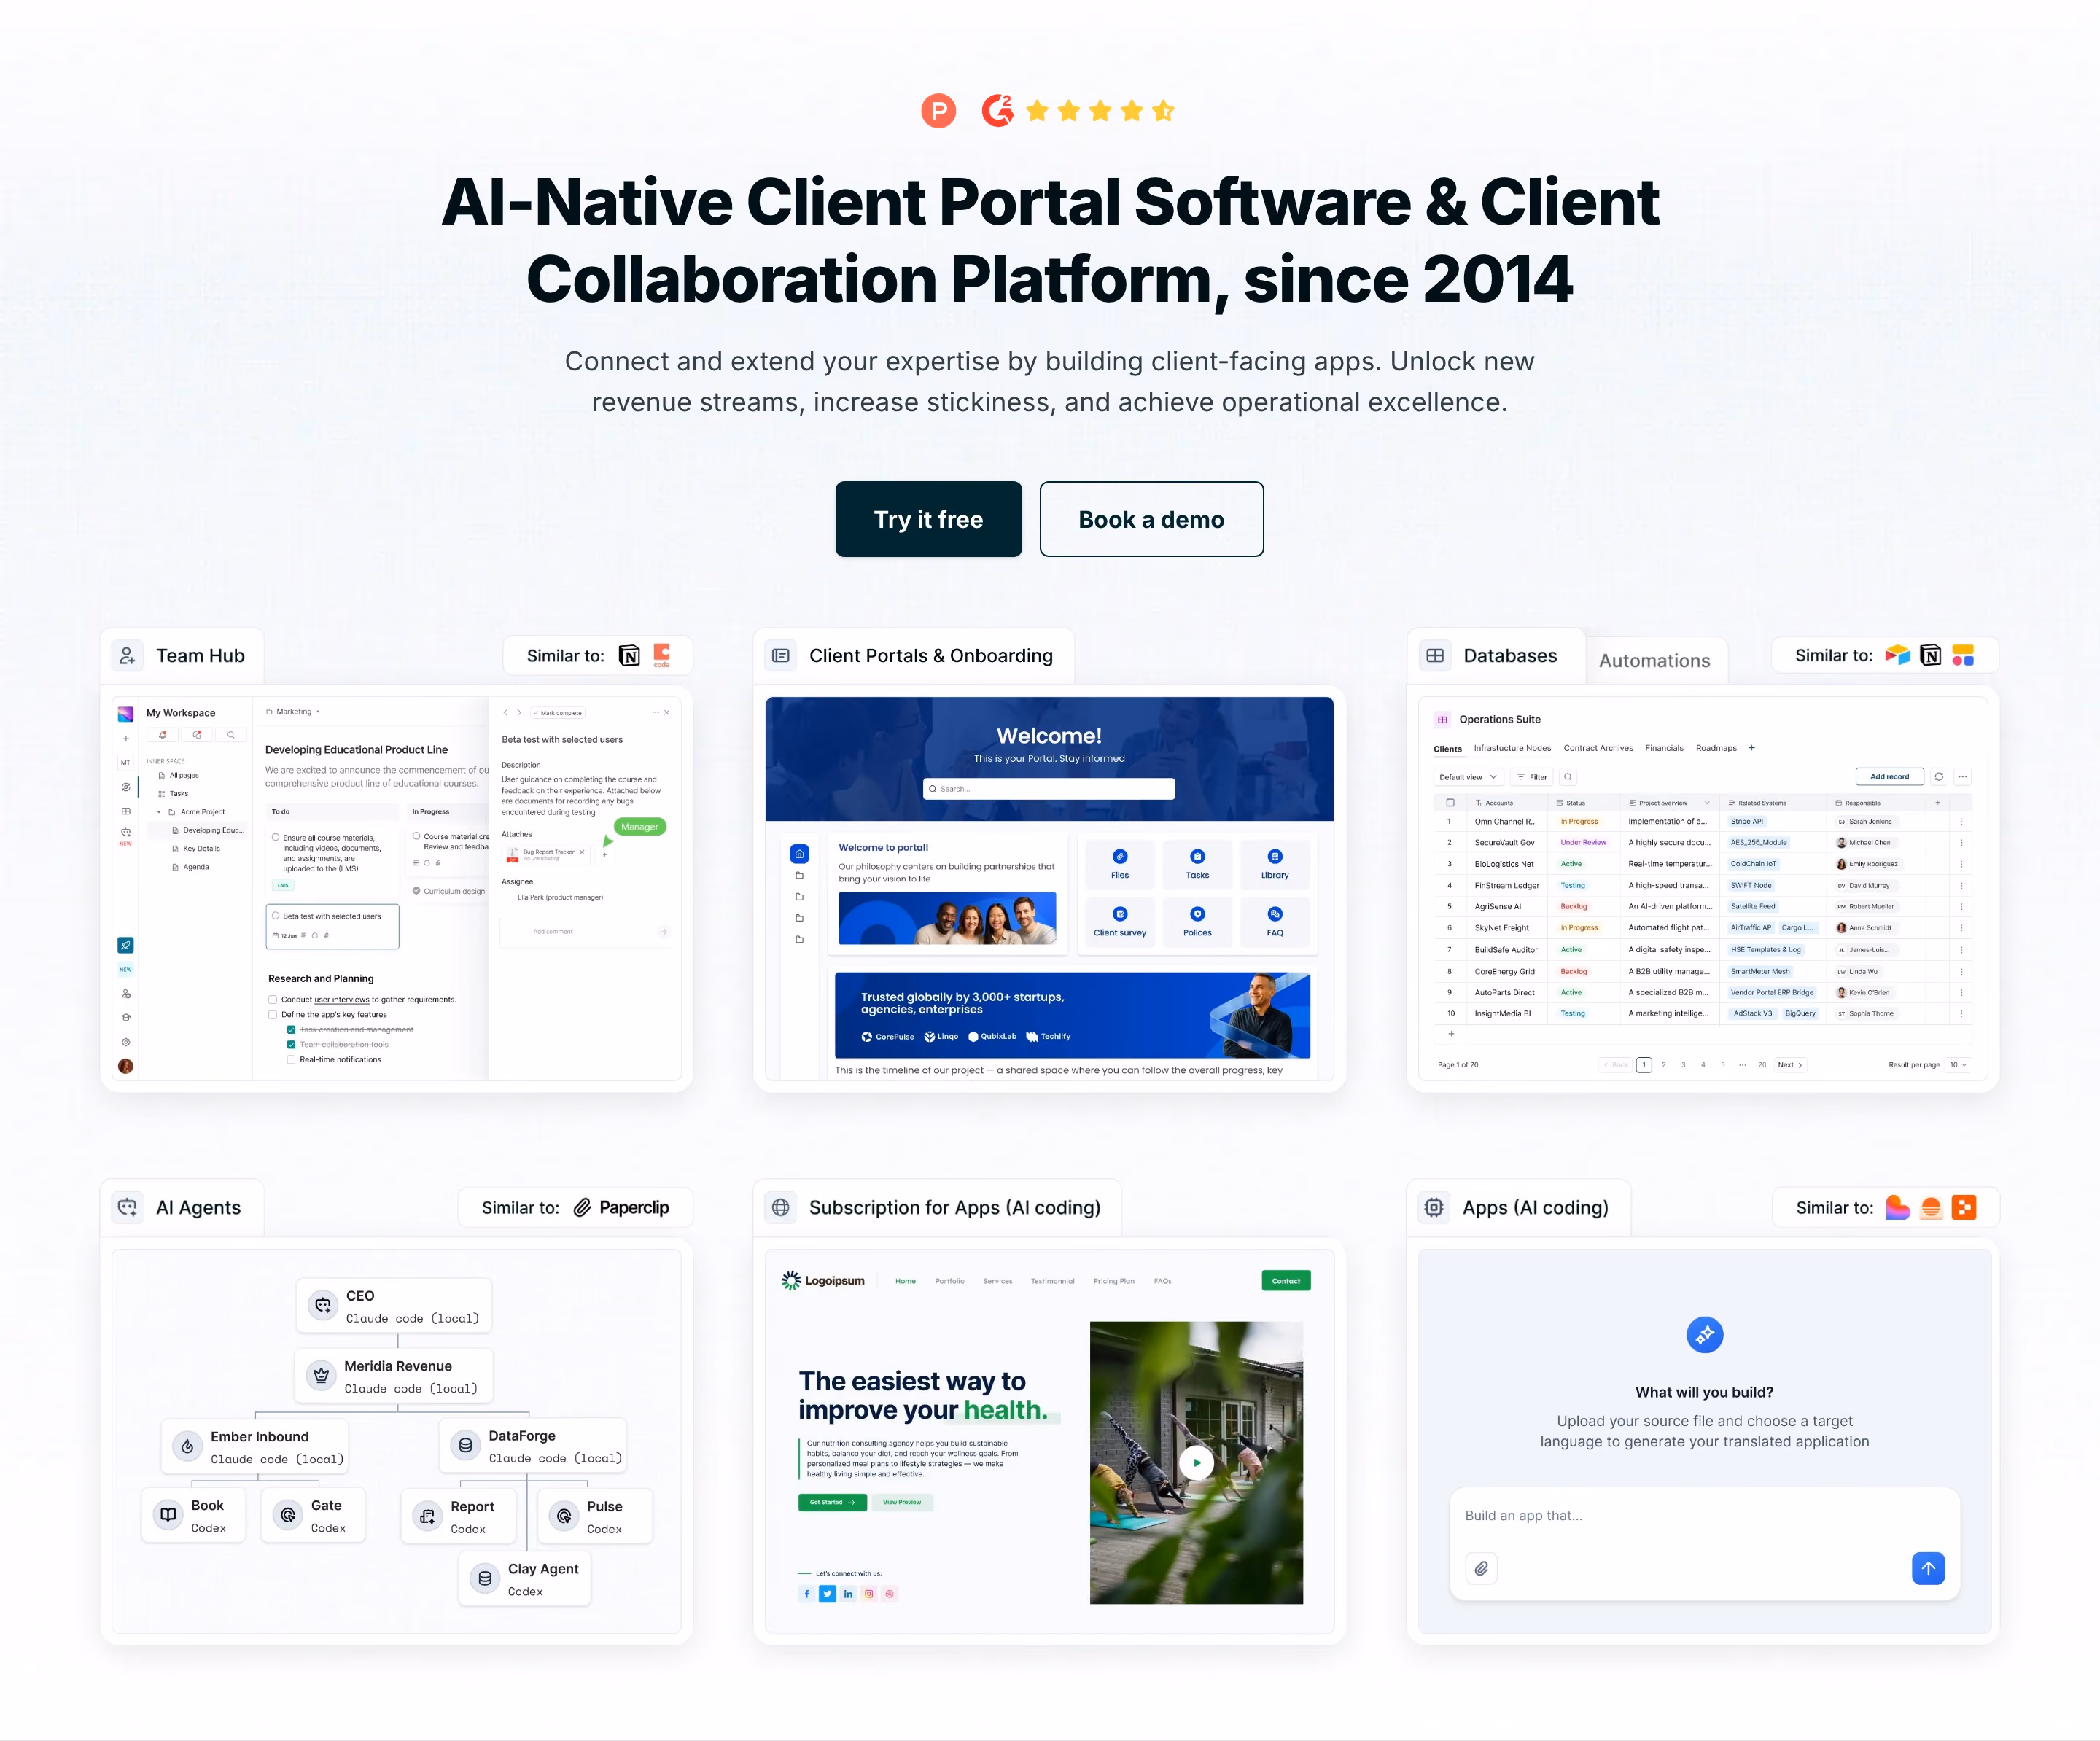Screen dimensions: 2100x1741
Task: Click the refresh icon beside Add record
Action: point(1939,777)
